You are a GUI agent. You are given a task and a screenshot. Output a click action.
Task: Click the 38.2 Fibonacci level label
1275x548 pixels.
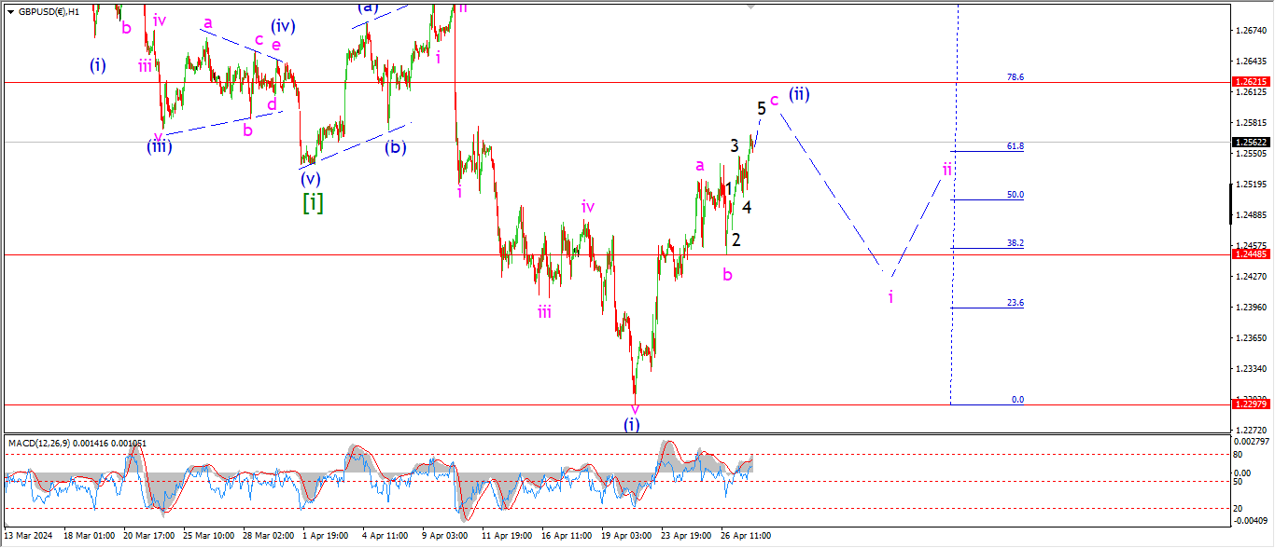(x=1016, y=243)
